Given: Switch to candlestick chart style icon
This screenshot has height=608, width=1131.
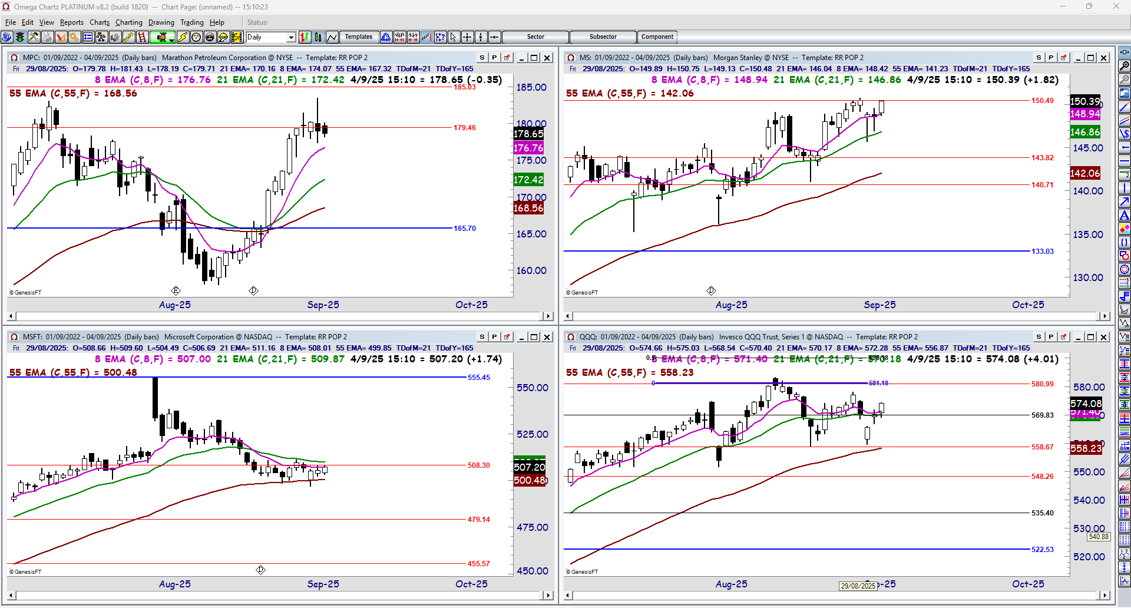Looking at the screenshot, I should click(318, 37).
